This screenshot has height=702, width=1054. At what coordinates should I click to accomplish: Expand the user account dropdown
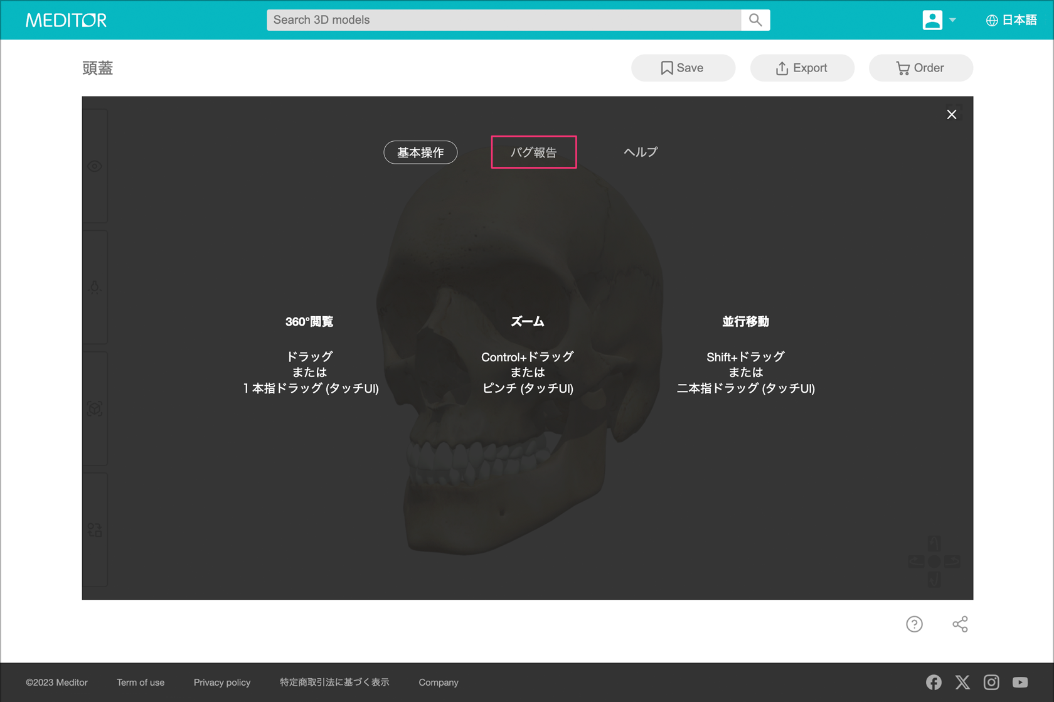pyautogui.click(x=939, y=20)
